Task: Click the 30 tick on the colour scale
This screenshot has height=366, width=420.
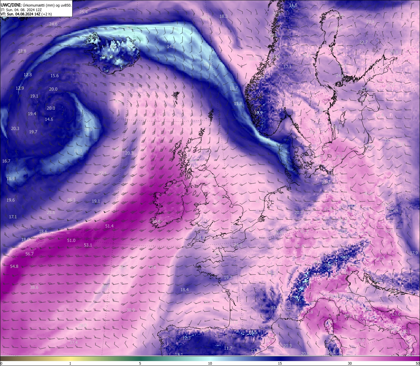Action: tap(350, 363)
